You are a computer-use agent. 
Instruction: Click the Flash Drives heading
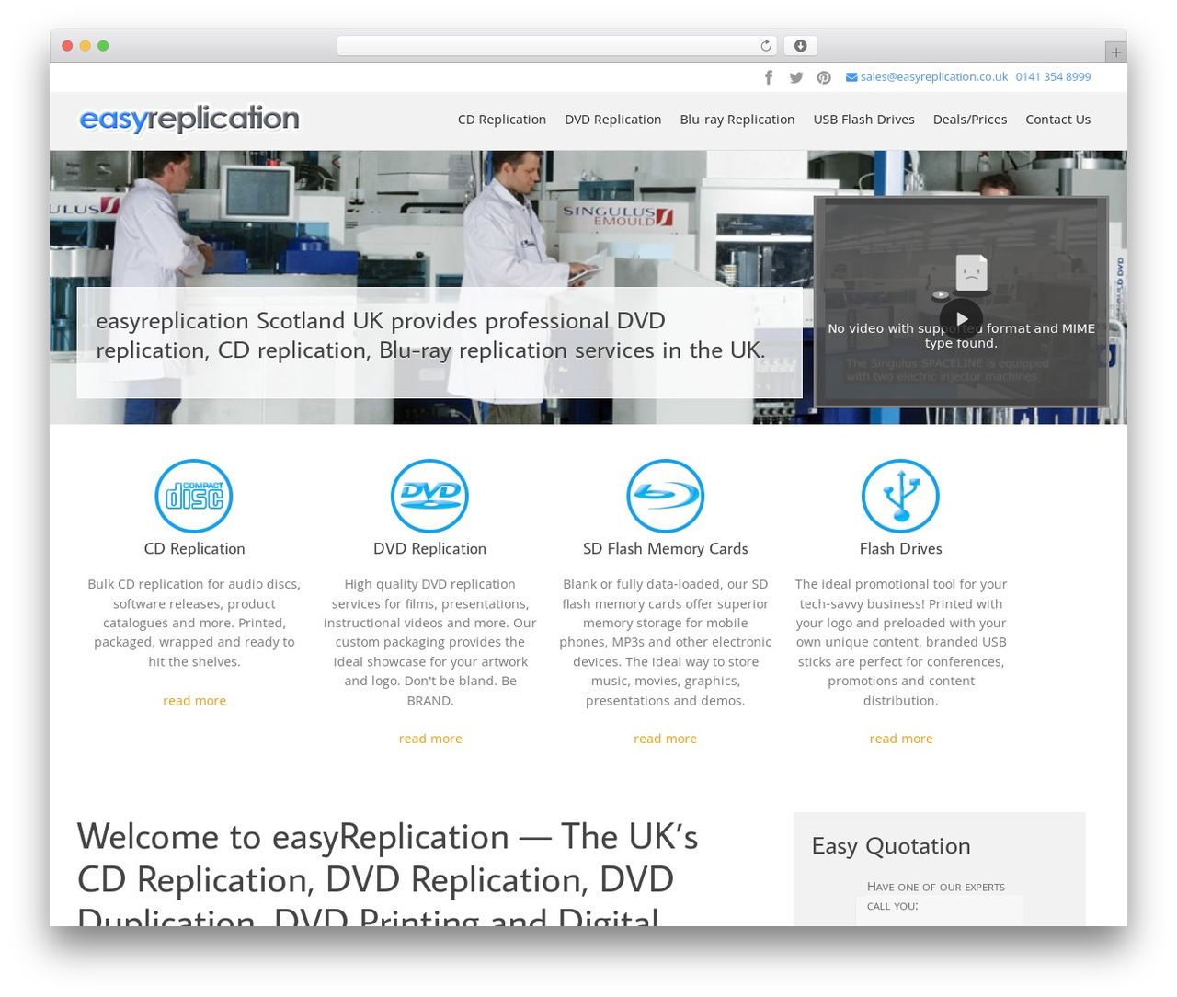tap(900, 549)
